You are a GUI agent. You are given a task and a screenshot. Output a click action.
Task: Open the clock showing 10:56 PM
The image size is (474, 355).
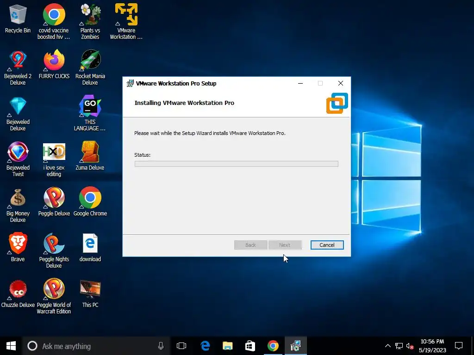432,346
